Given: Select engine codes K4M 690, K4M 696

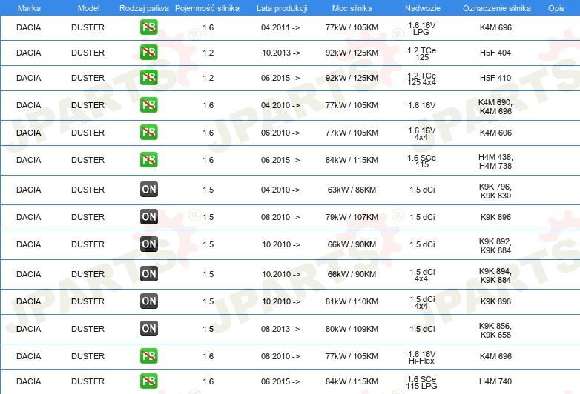Looking at the screenshot, I should point(495,107).
